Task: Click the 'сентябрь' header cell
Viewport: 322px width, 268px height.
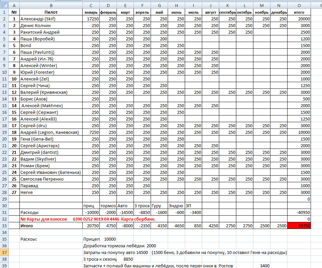Action: (228, 12)
